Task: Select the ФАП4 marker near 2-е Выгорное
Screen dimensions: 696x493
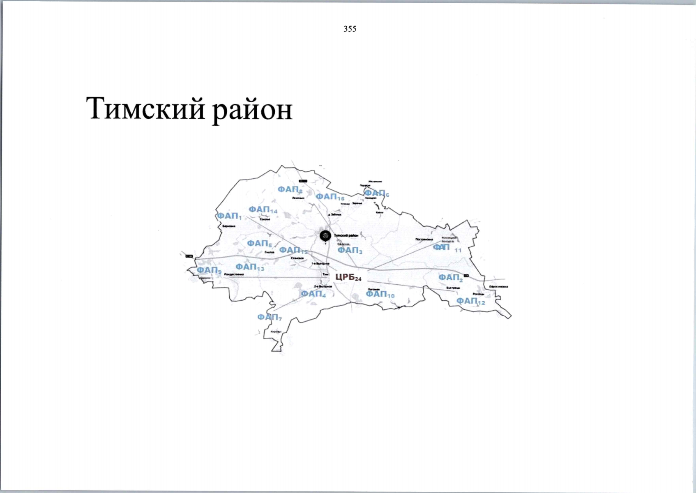Action: point(314,294)
